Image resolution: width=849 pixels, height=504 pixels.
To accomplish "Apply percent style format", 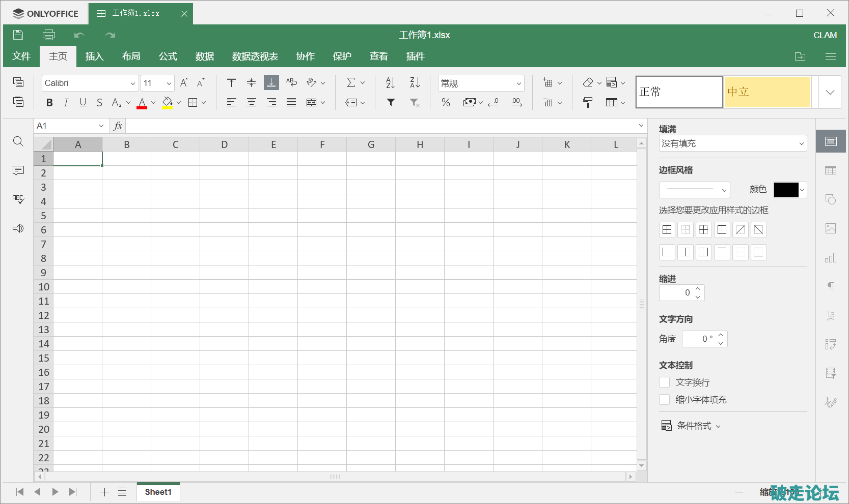I will point(446,103).
